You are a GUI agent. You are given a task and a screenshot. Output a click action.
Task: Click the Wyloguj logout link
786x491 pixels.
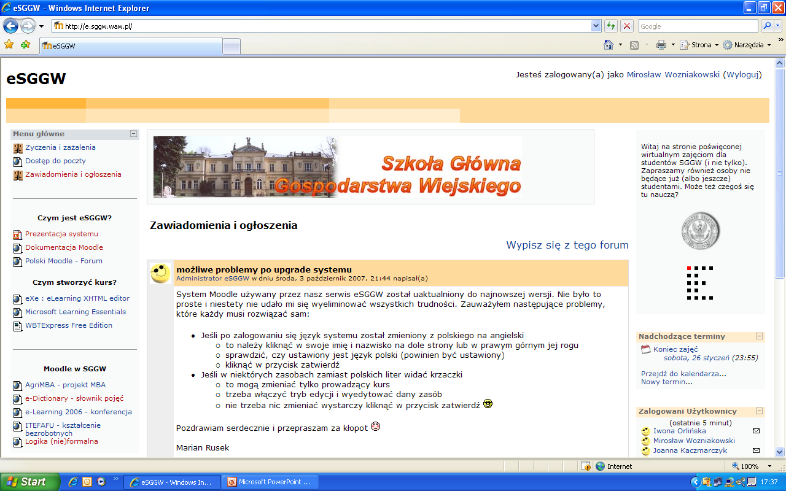742,75
